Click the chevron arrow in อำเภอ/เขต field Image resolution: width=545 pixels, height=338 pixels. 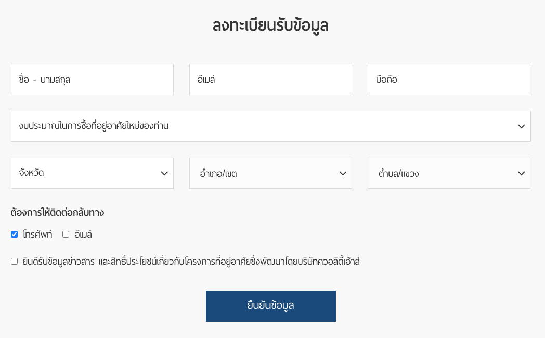(x=343, y=173)
